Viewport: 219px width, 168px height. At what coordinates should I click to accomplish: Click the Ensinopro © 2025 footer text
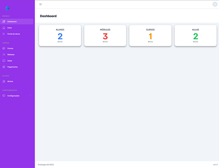pos(46,165)
